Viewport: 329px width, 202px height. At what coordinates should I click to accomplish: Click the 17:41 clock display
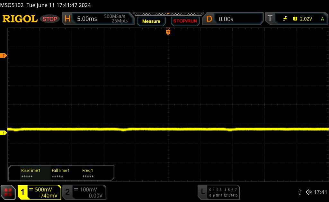point(320,192)
